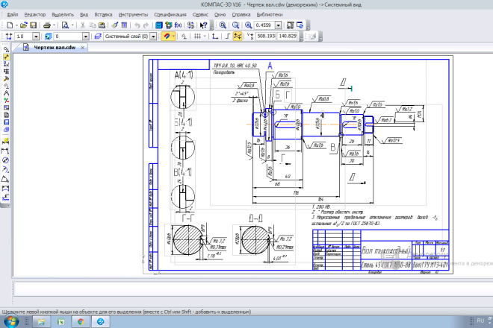Select the Dimensions panel icon in the sidebar
Image resolution: width=493 pixels, height=328 pixels.
click(6, 57)
